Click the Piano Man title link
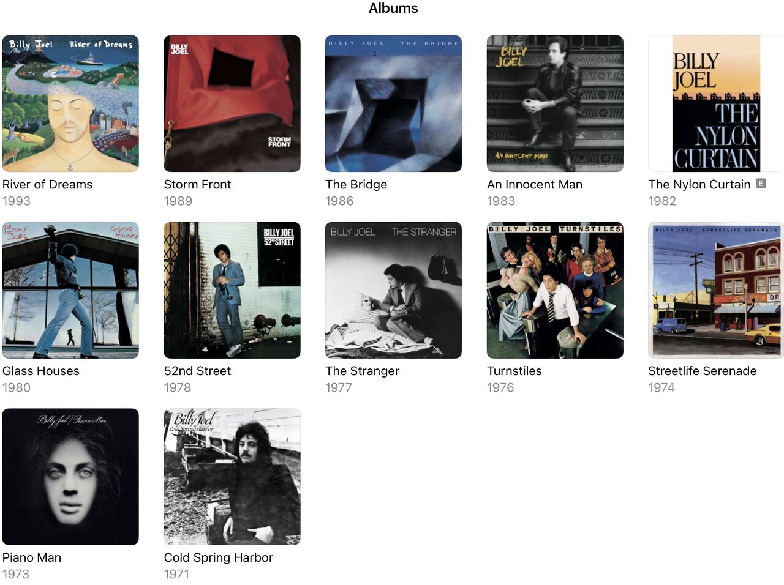This screenshot has width=784, height=585. 32,557
